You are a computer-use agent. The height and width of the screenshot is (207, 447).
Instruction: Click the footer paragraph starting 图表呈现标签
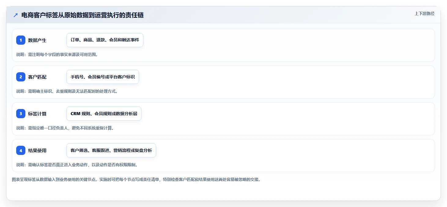136,179
